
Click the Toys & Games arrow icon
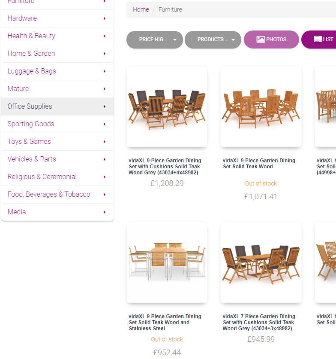(104, 142)
